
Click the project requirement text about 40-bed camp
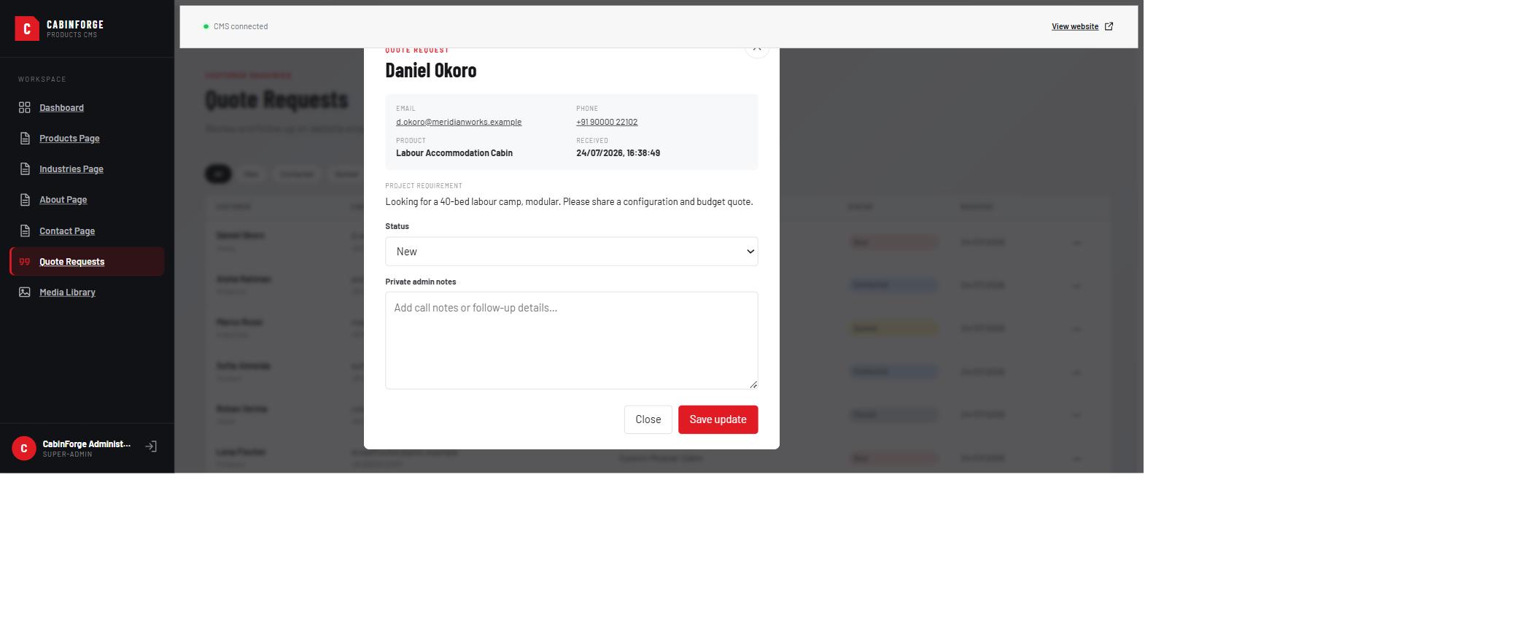[569, 201]
